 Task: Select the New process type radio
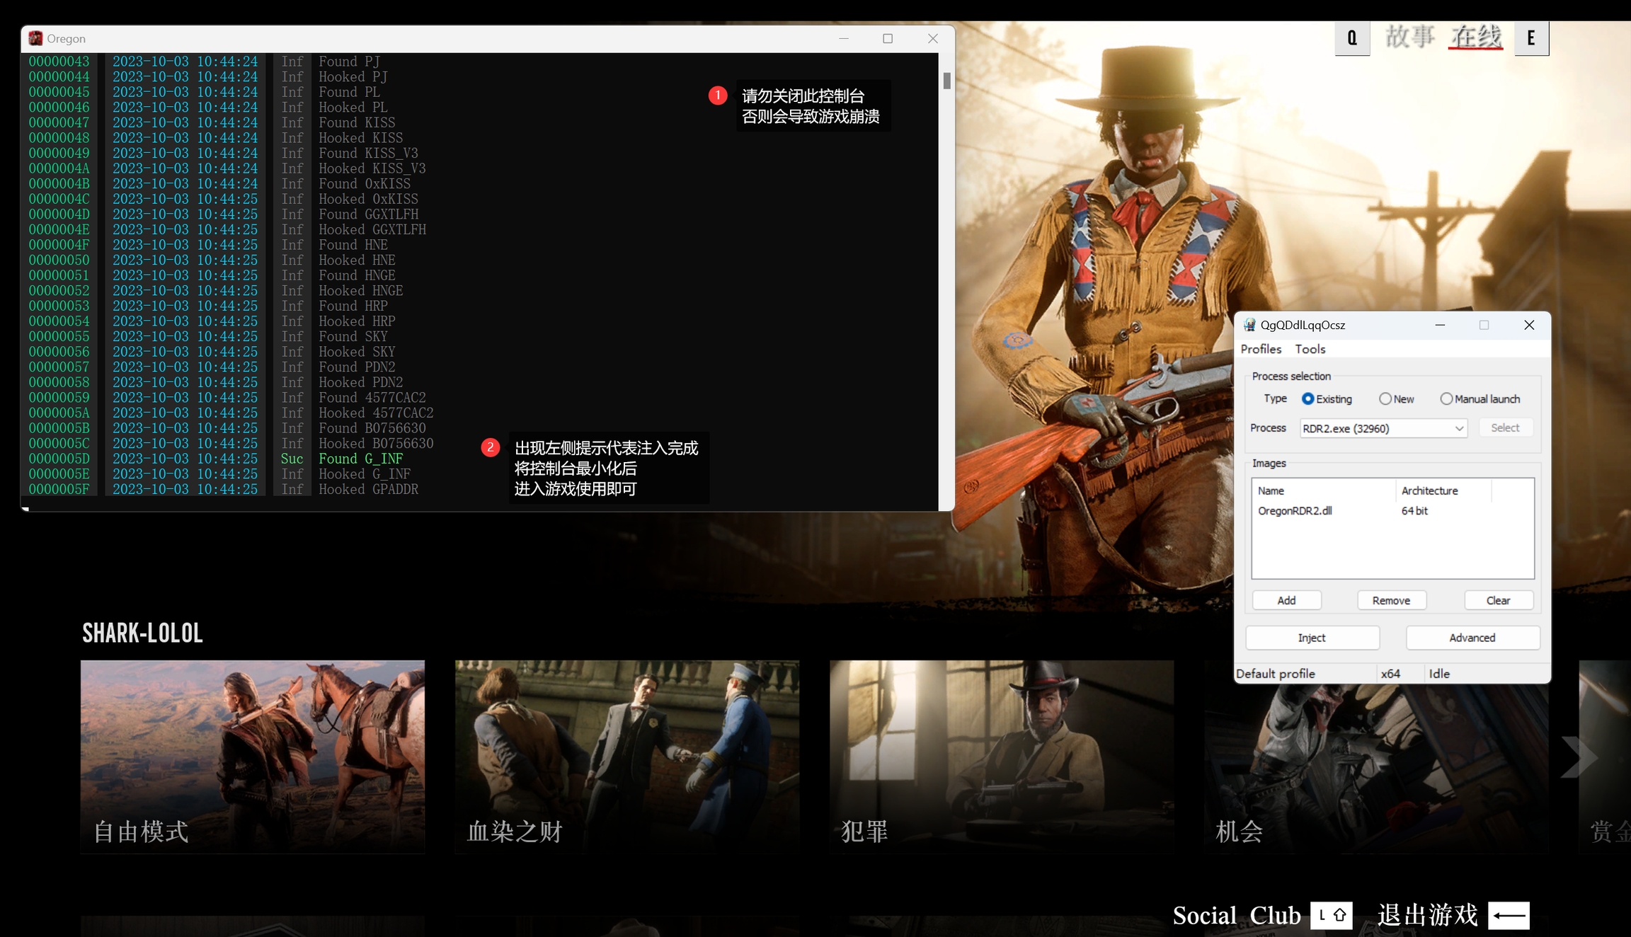point(1385,399)
